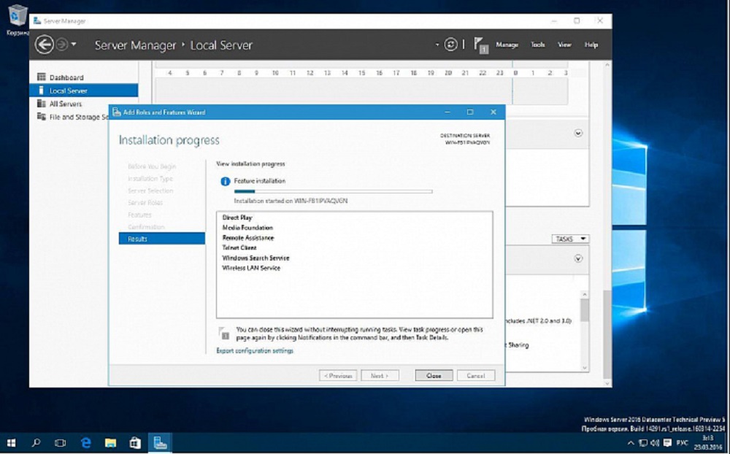Click the wizard title bar icon

pyautogui.click(x=116, y=112)
